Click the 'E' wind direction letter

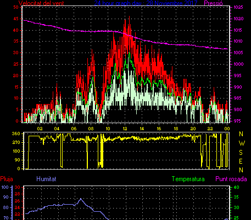coord(241,161)
